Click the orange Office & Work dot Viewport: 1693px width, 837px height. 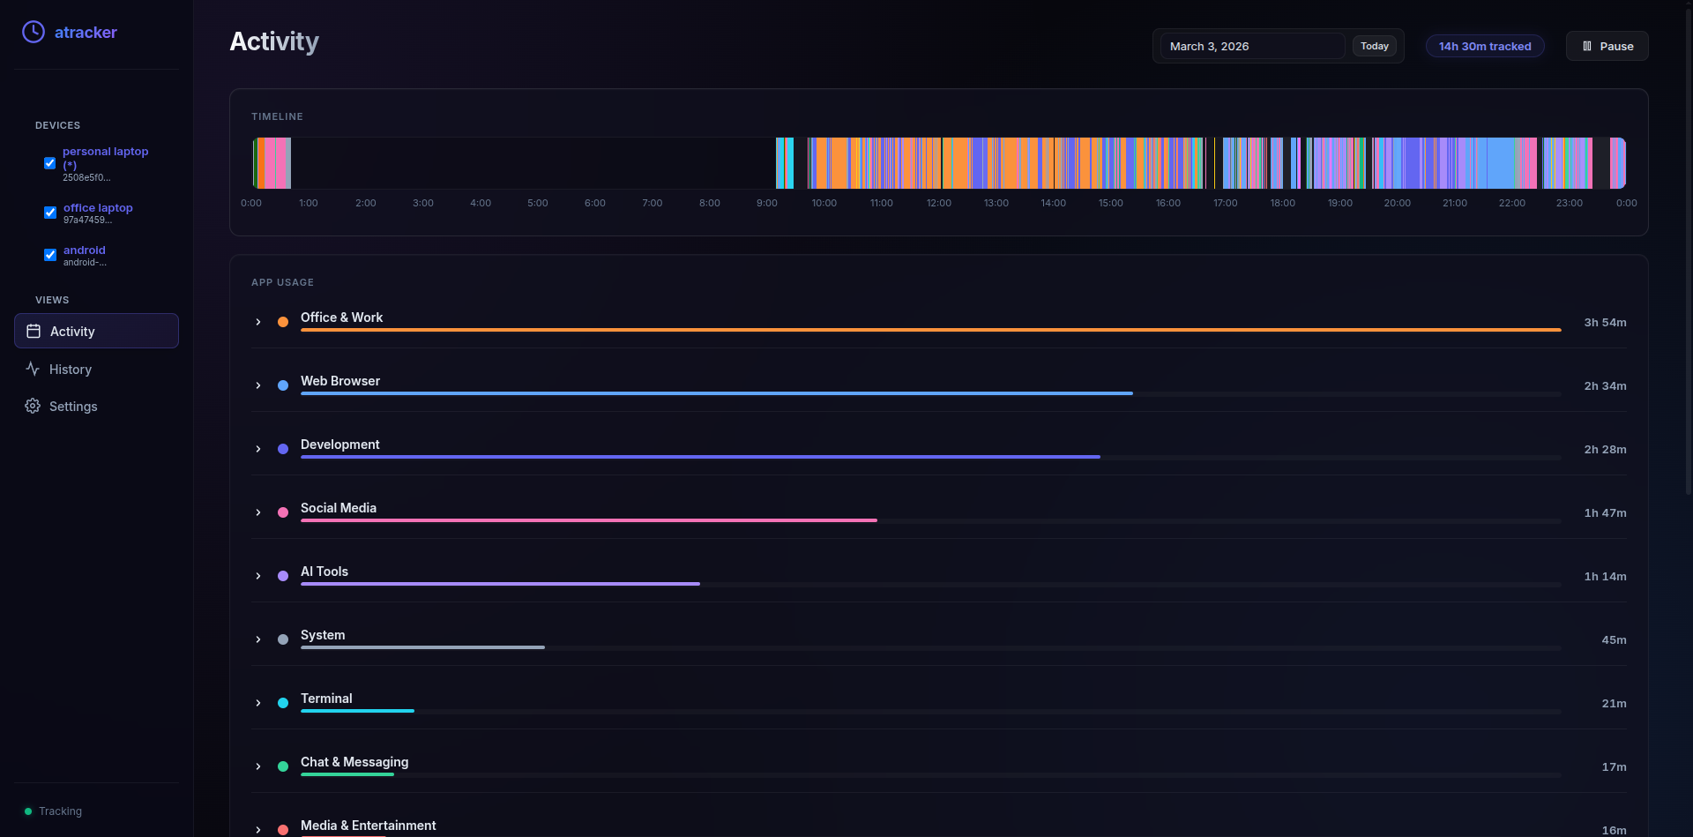pyautogui.click(x=283, y=322)
